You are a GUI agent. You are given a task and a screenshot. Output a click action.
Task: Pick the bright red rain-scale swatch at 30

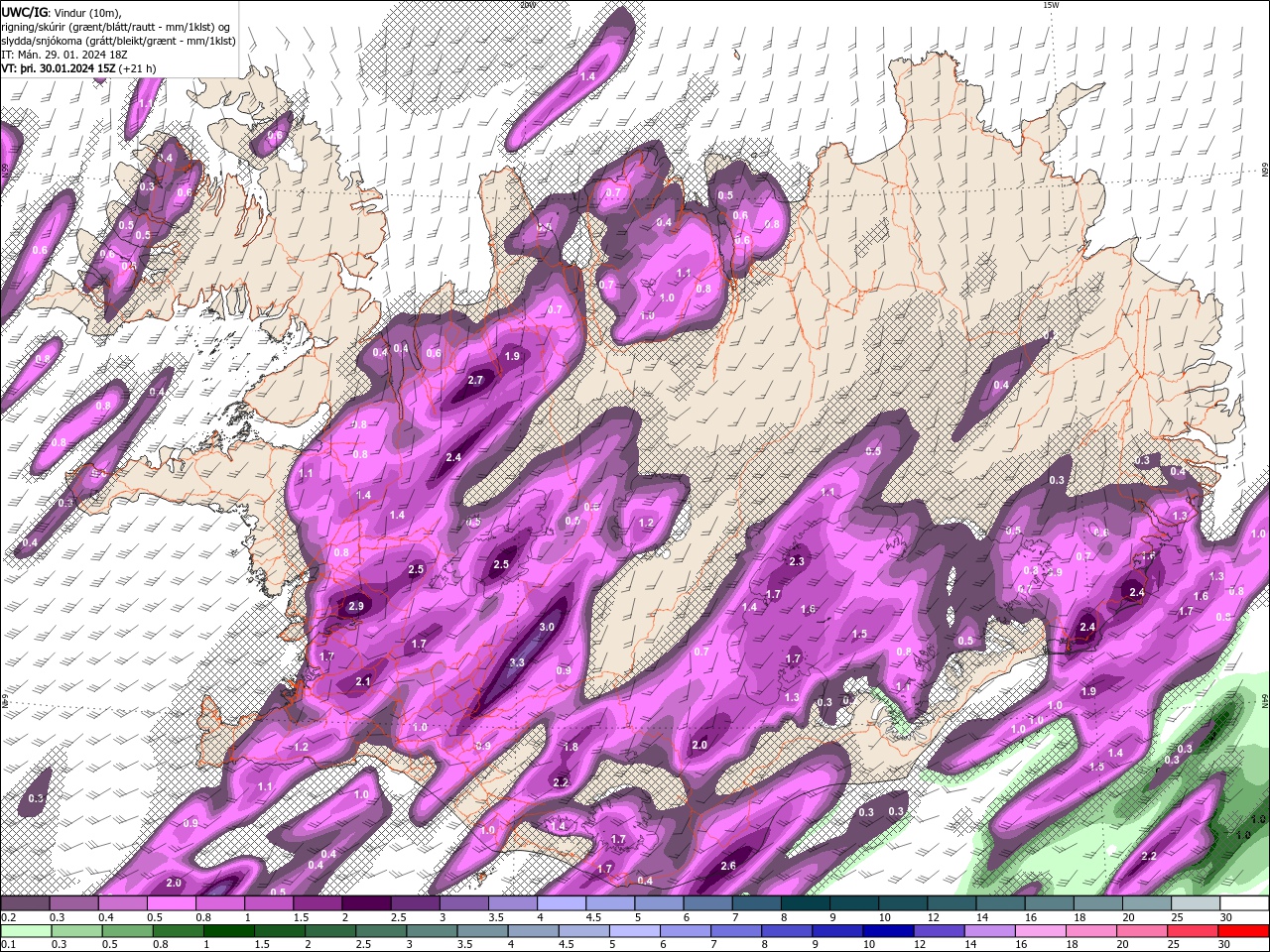(1243, 931)
